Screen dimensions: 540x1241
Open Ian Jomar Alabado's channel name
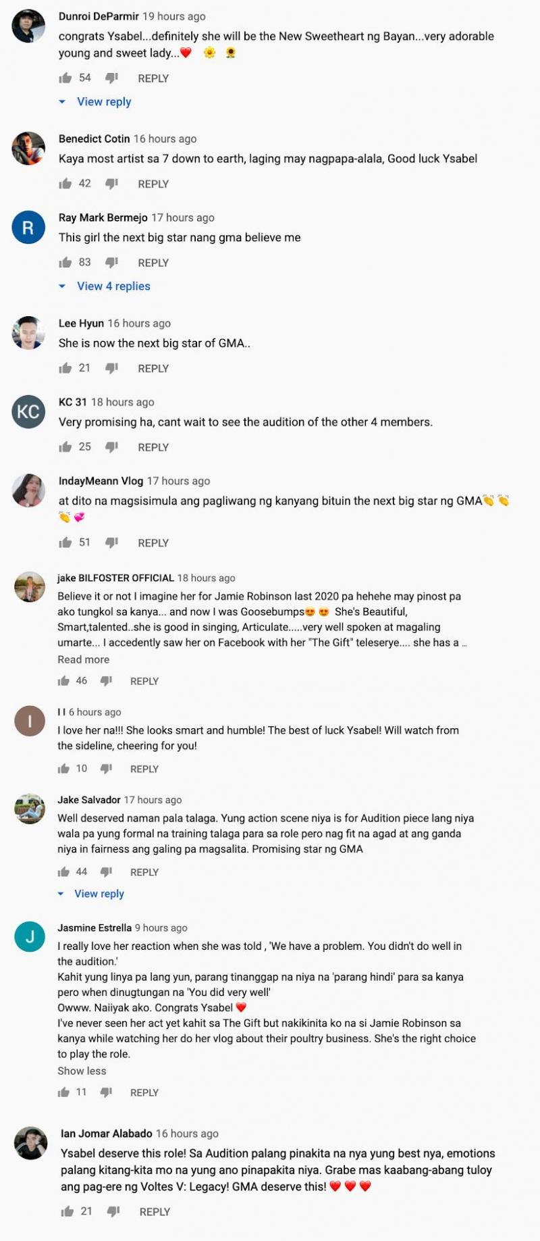click(x=107, y=1134)
